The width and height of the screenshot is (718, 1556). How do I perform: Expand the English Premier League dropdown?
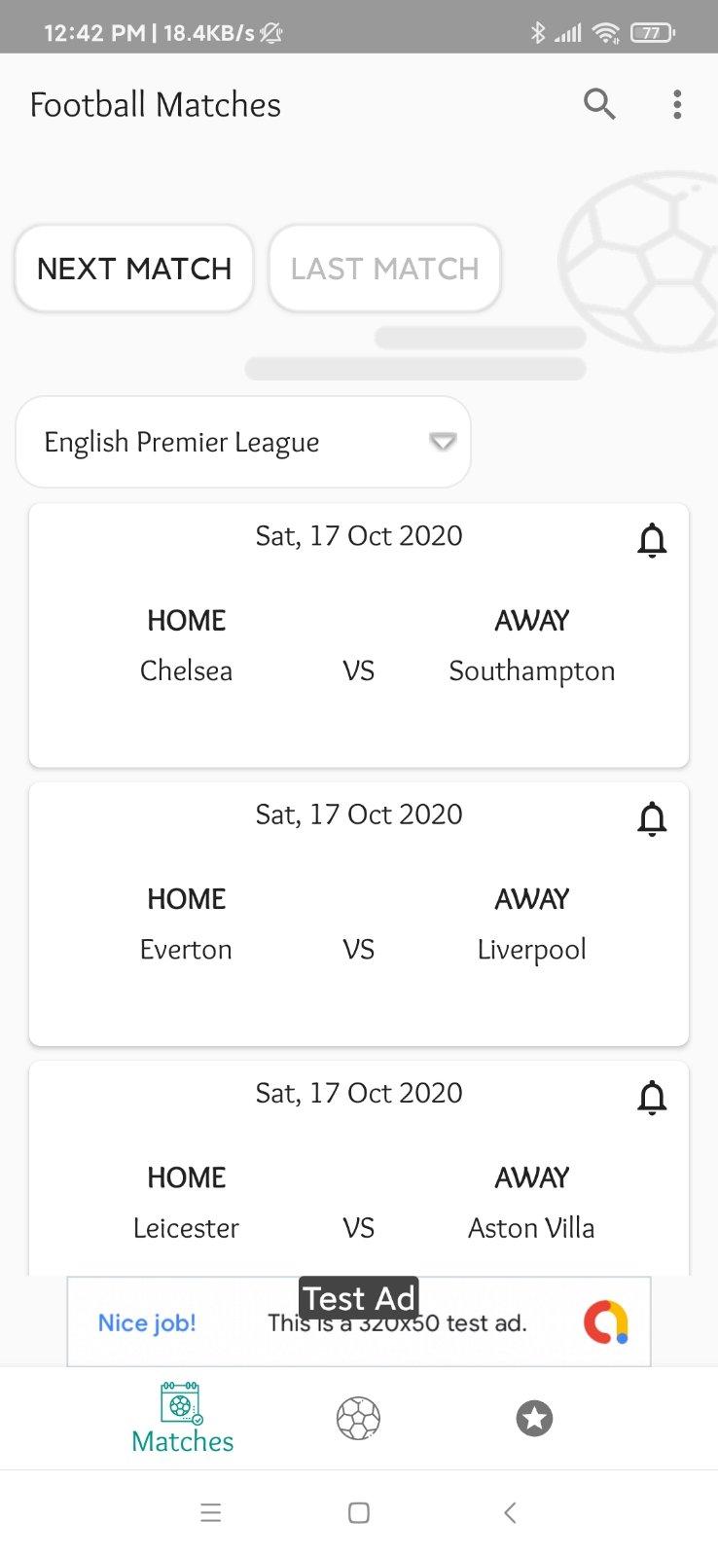coord(243,442)
